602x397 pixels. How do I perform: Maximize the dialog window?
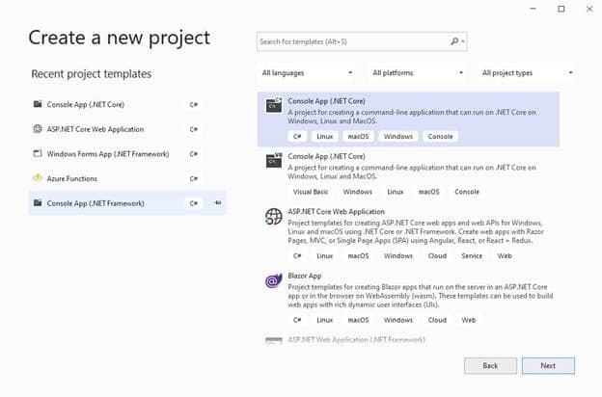tap(561, 9)
